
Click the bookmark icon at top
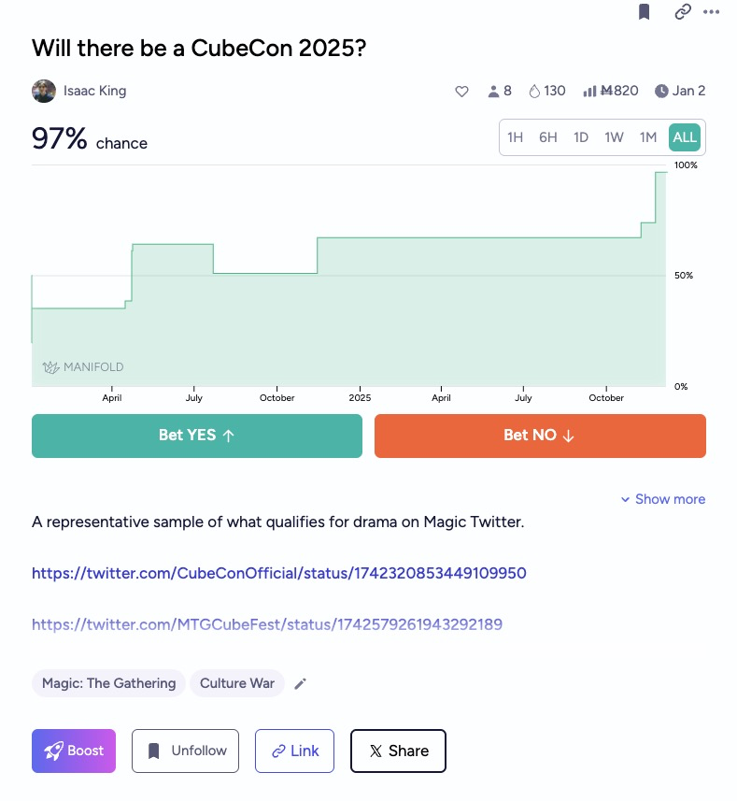(644, 12)
